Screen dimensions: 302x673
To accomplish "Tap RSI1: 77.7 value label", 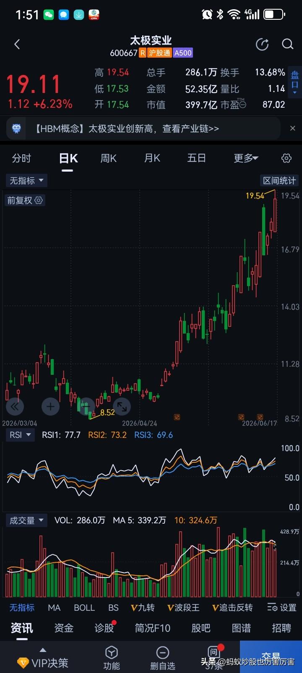I will (61, 435).
